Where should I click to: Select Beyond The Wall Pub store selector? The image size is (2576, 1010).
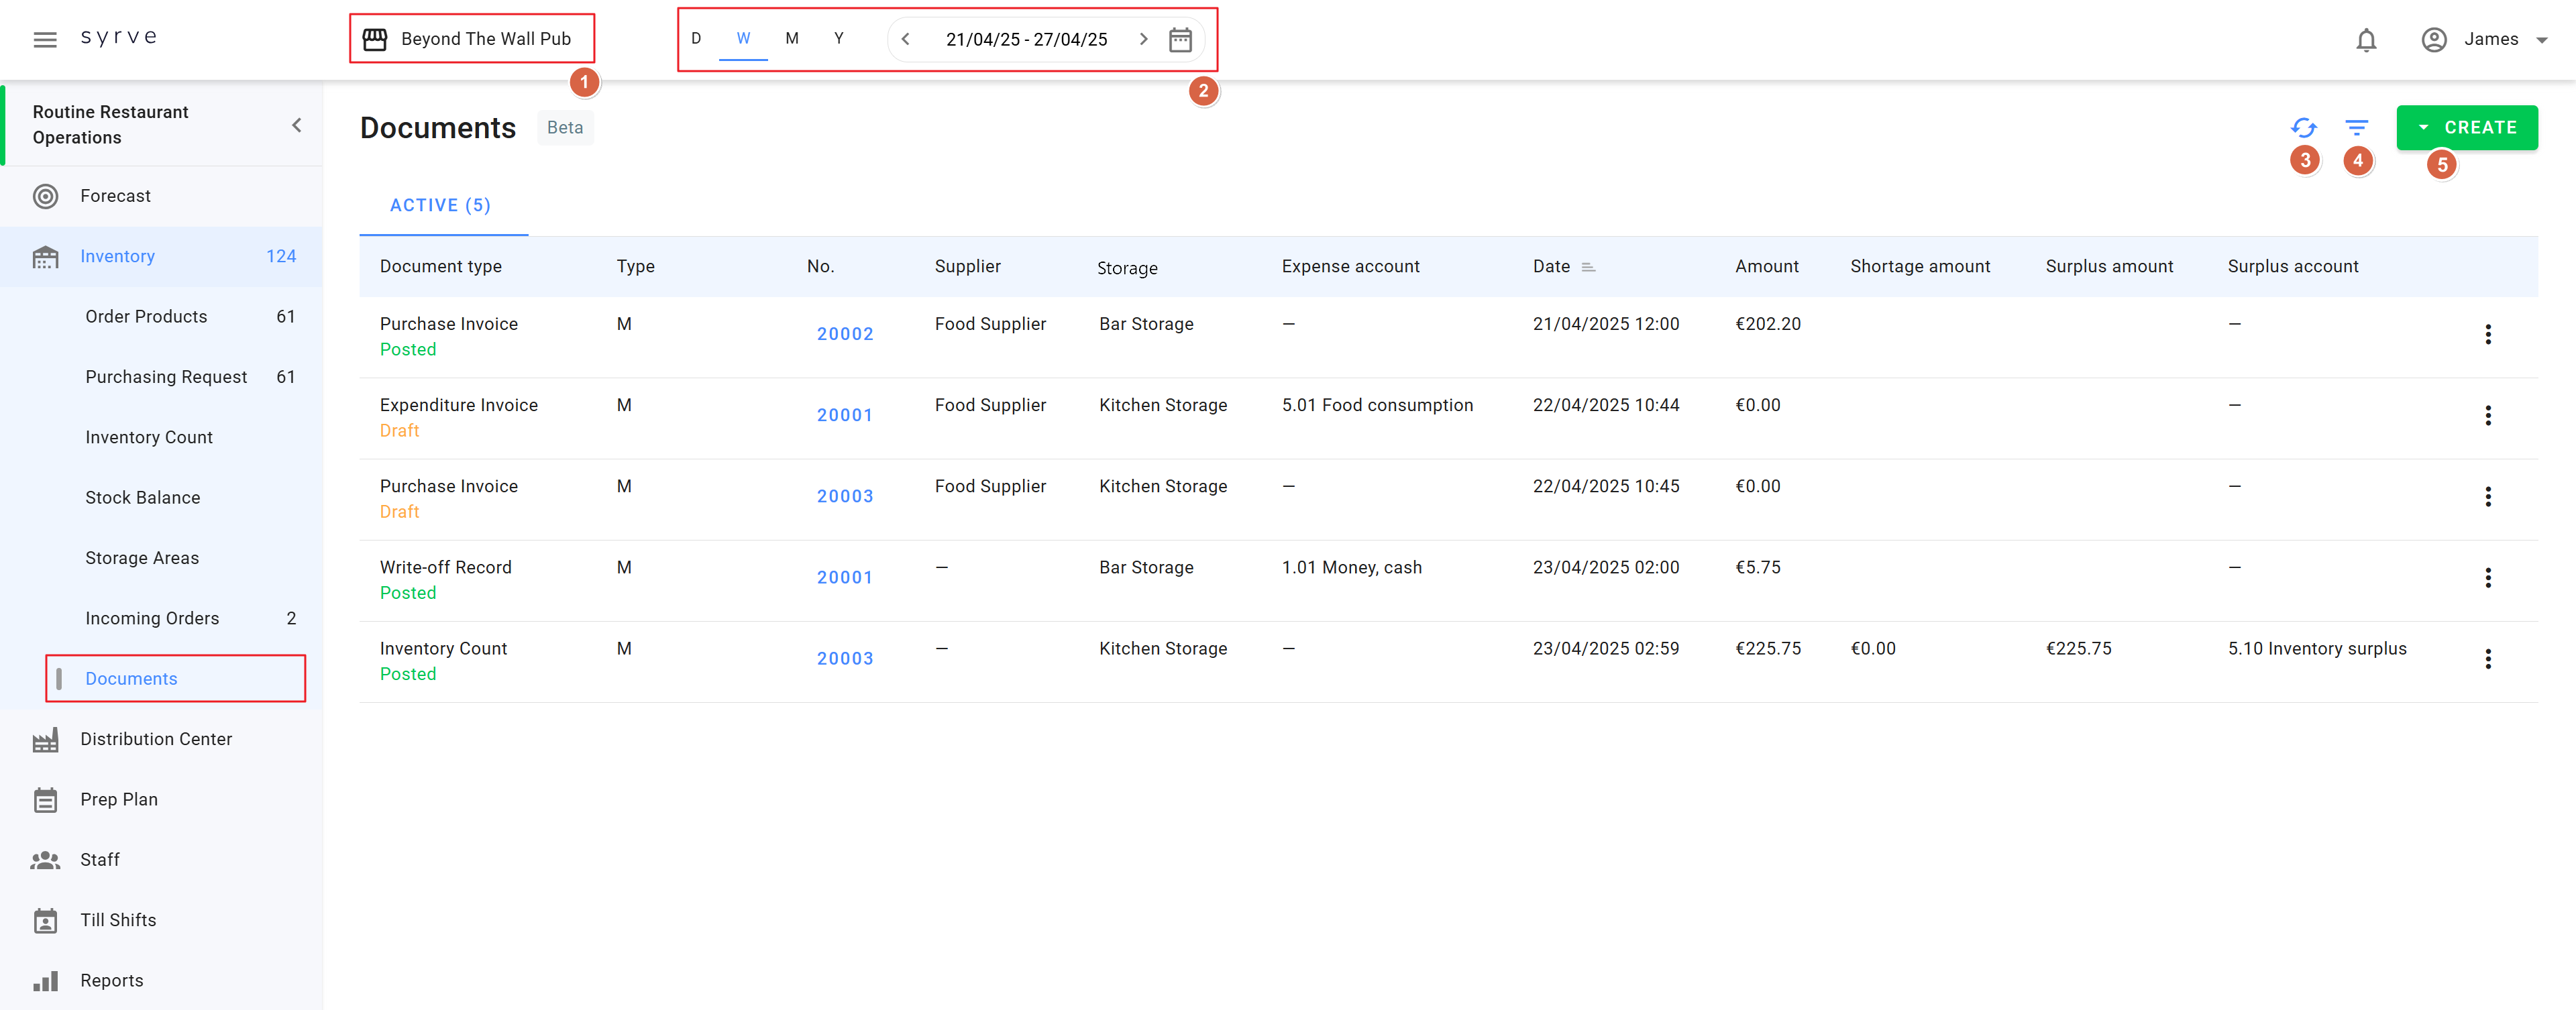pos(471,39)
